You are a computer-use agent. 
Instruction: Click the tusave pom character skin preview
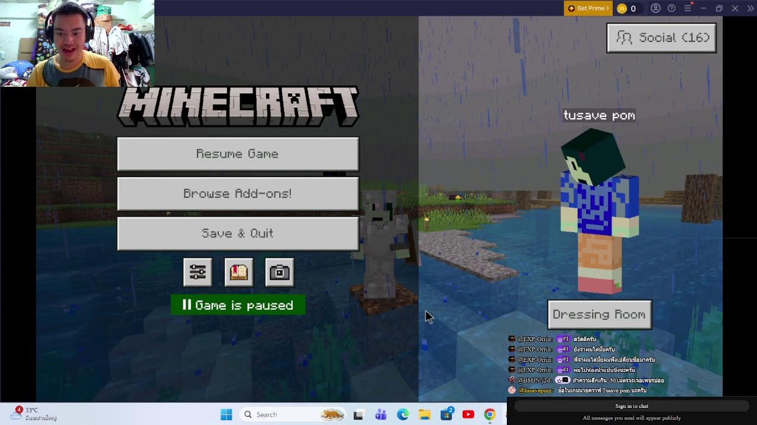tap(599, 210)
